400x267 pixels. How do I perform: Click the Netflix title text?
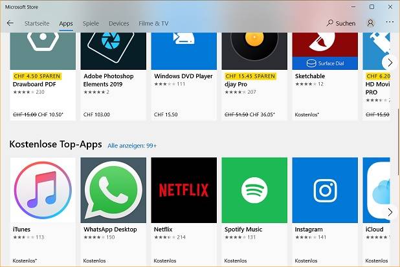163,230
